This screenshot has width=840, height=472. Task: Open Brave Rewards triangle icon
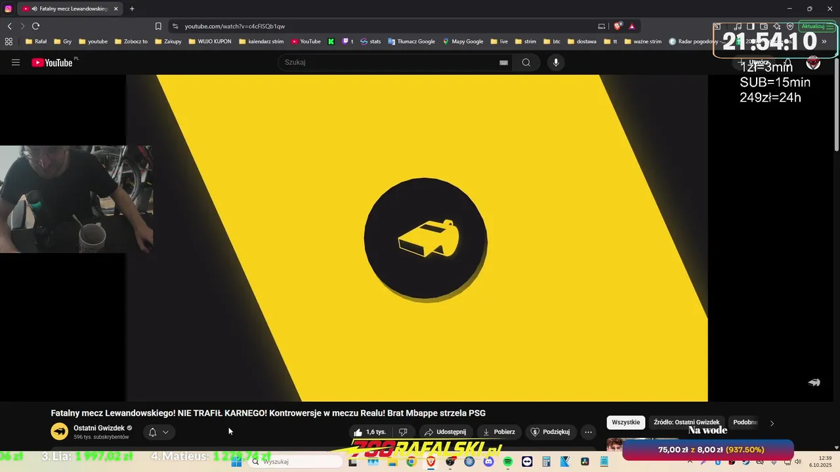click(x=632, y=26)
